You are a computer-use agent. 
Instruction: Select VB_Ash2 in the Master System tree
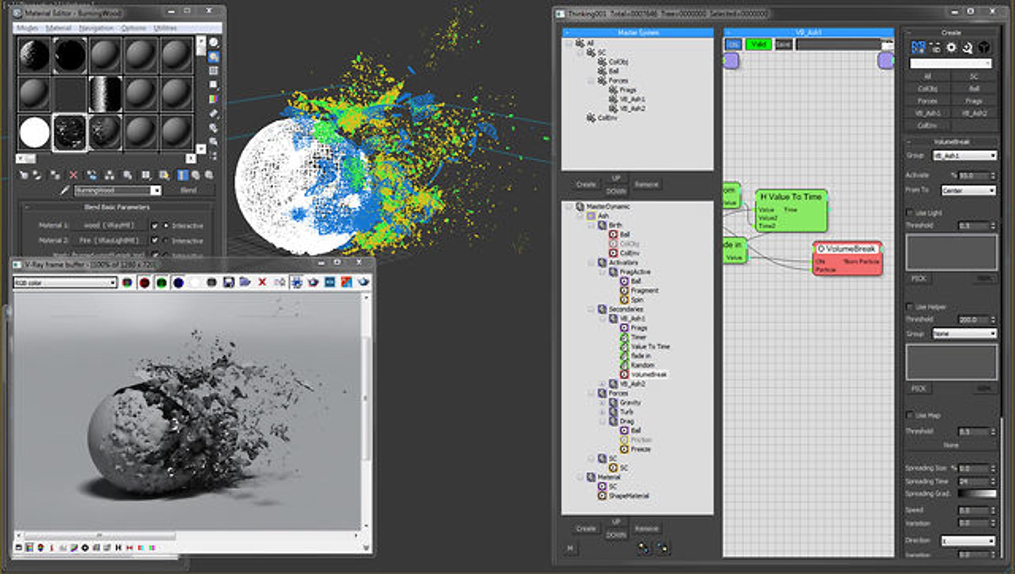tap(633, 109)
